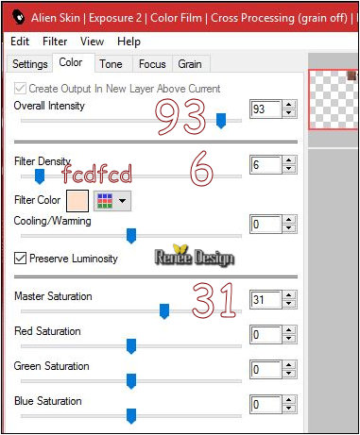Image resolution: width=360 pixels, height=435 pixels.
Task: Decrease Filter Density with down arrow
Action: pos(289,169)
